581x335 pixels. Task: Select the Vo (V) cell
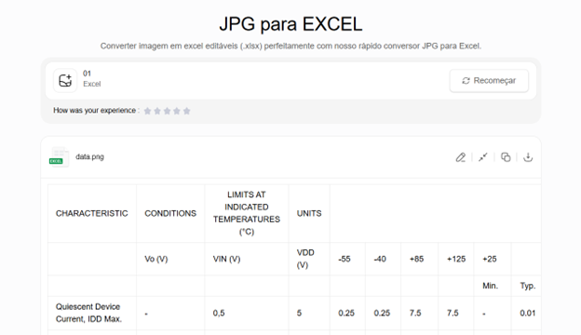(x=170, y=259)
